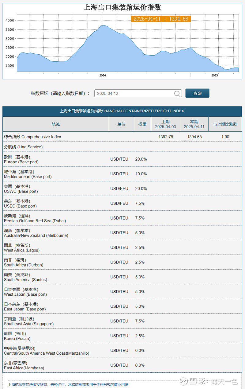This screenshot has width=245, height=389.
Task: Click the peak of the freight index chart
Action: (x=104, y=25)
